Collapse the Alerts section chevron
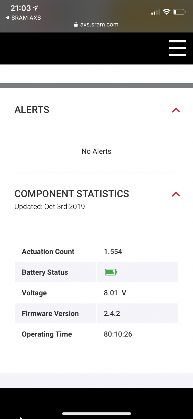Viewport: 193px width, 419px height. (x=176, y=110)
